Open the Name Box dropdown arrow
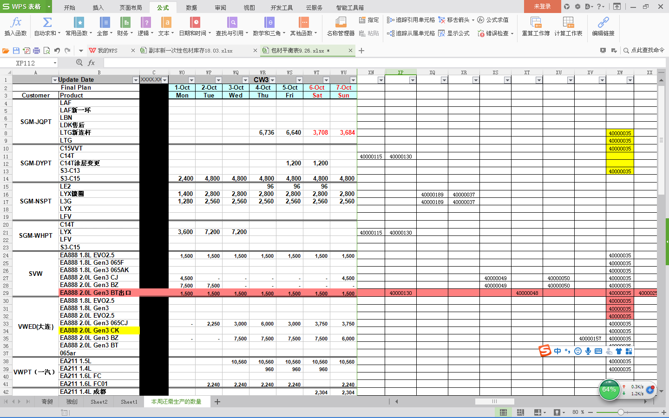Screen dimensions: 669x418 click(x=55, y=63)
